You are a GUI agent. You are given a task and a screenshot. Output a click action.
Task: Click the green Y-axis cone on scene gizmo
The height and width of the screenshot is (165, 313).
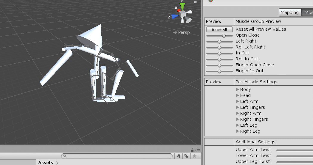[182, 6]
